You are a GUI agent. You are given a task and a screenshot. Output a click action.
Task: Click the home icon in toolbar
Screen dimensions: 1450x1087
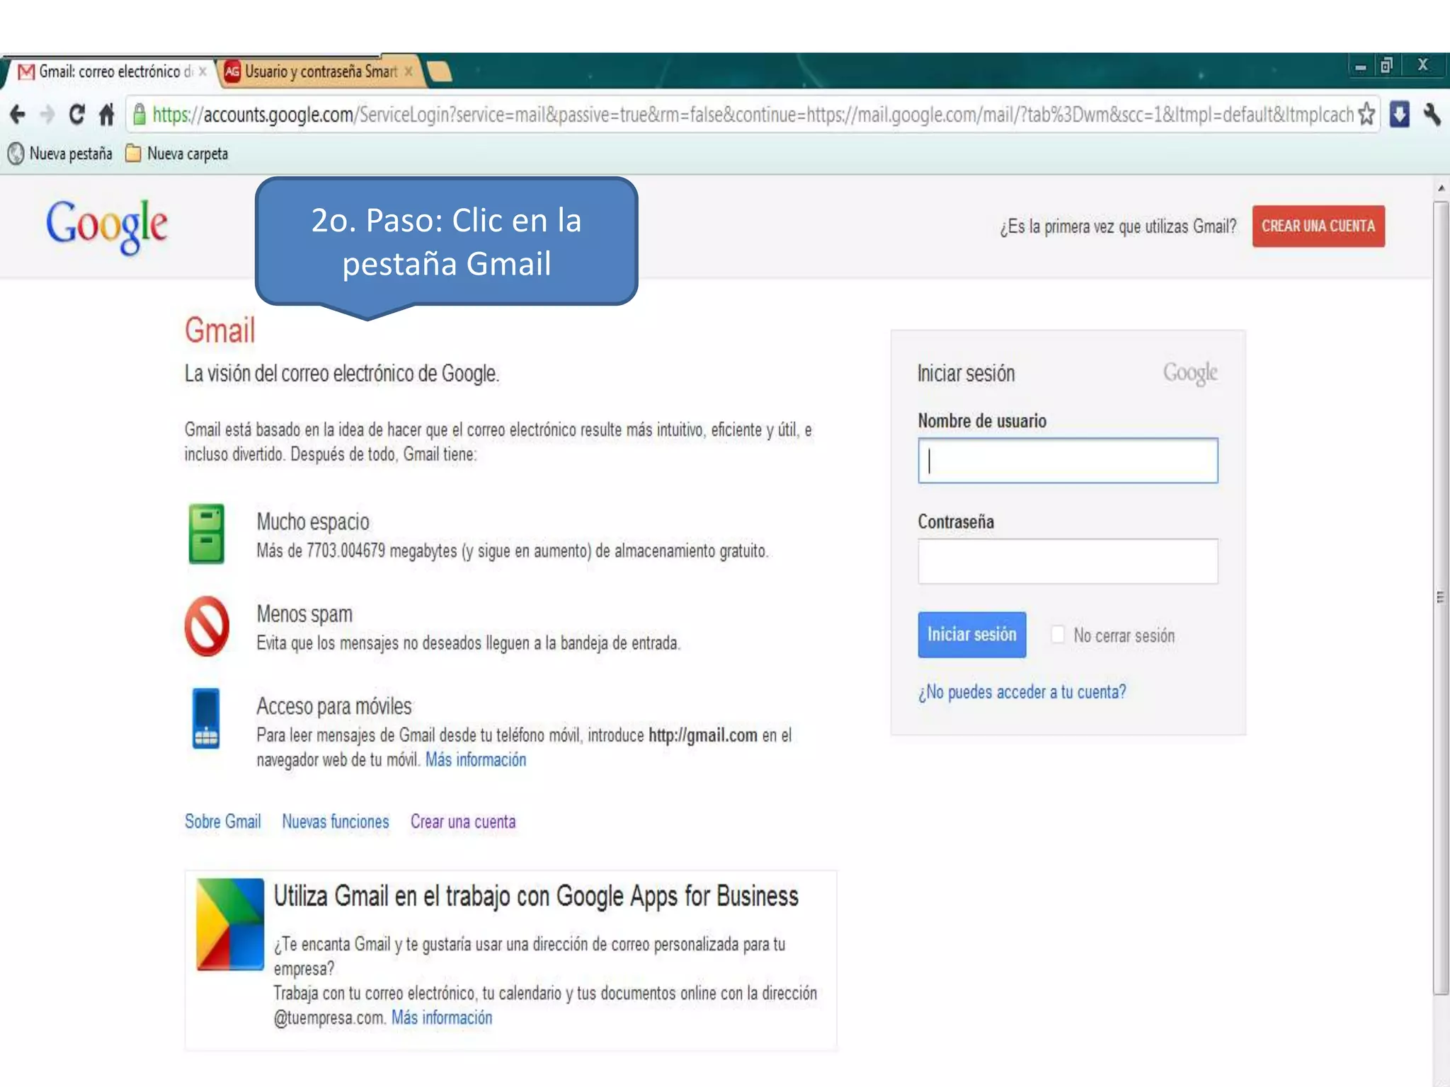[106, 114]
